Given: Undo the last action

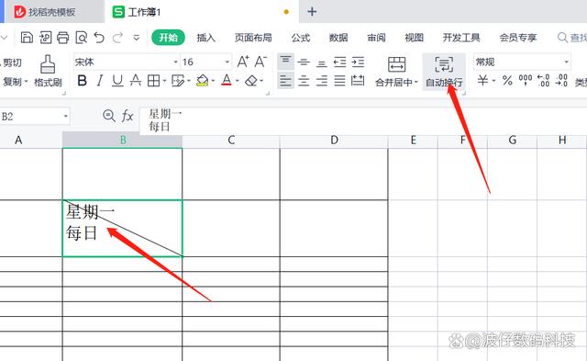Looking at the screenshot, I should pyautogui.click(x=99, y=38).
